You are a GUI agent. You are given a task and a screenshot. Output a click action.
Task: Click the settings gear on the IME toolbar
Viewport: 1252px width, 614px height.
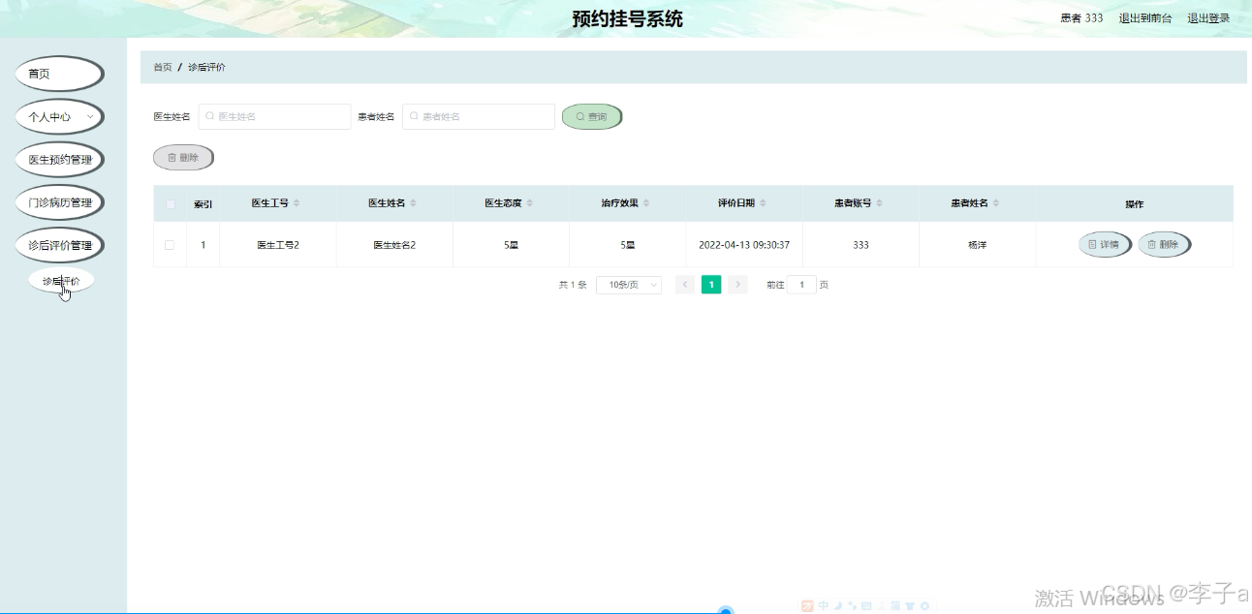pos(923,605)
